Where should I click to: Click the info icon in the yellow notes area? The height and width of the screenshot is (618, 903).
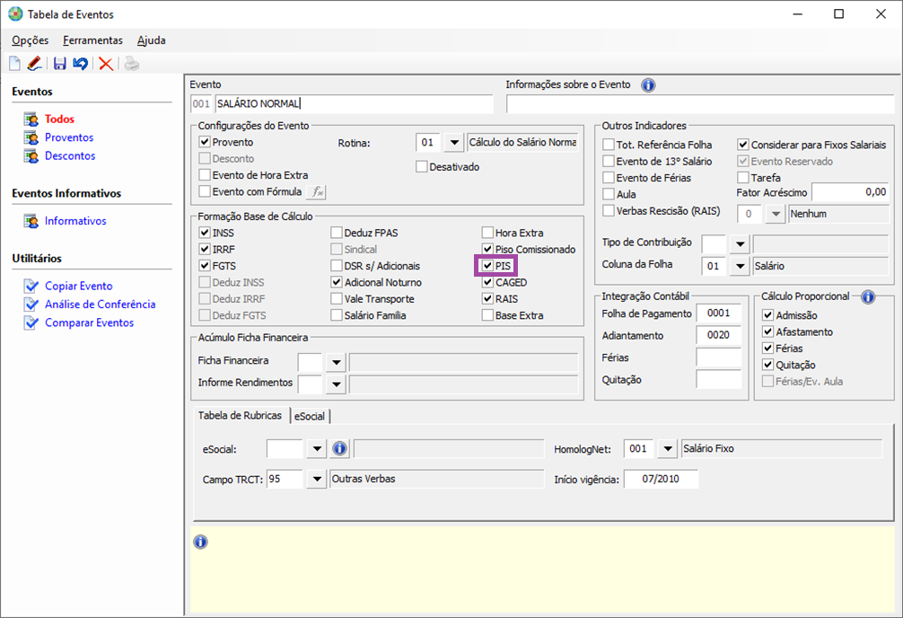(200, 542)
